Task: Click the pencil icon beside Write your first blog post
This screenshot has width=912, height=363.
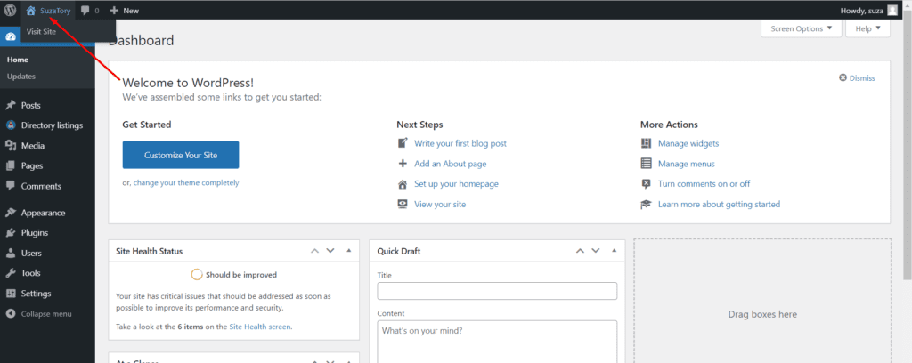Action: tap(403, 143)
